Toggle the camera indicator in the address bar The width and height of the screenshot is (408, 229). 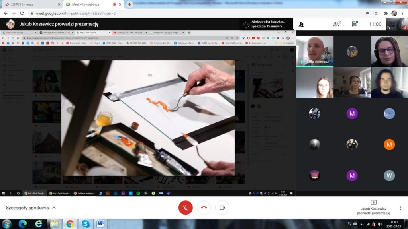367,13
